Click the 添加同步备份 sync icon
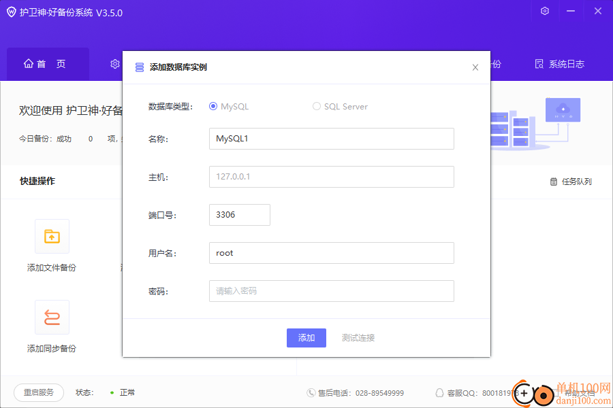The image size is (613, 408). (x=52, y=317)
